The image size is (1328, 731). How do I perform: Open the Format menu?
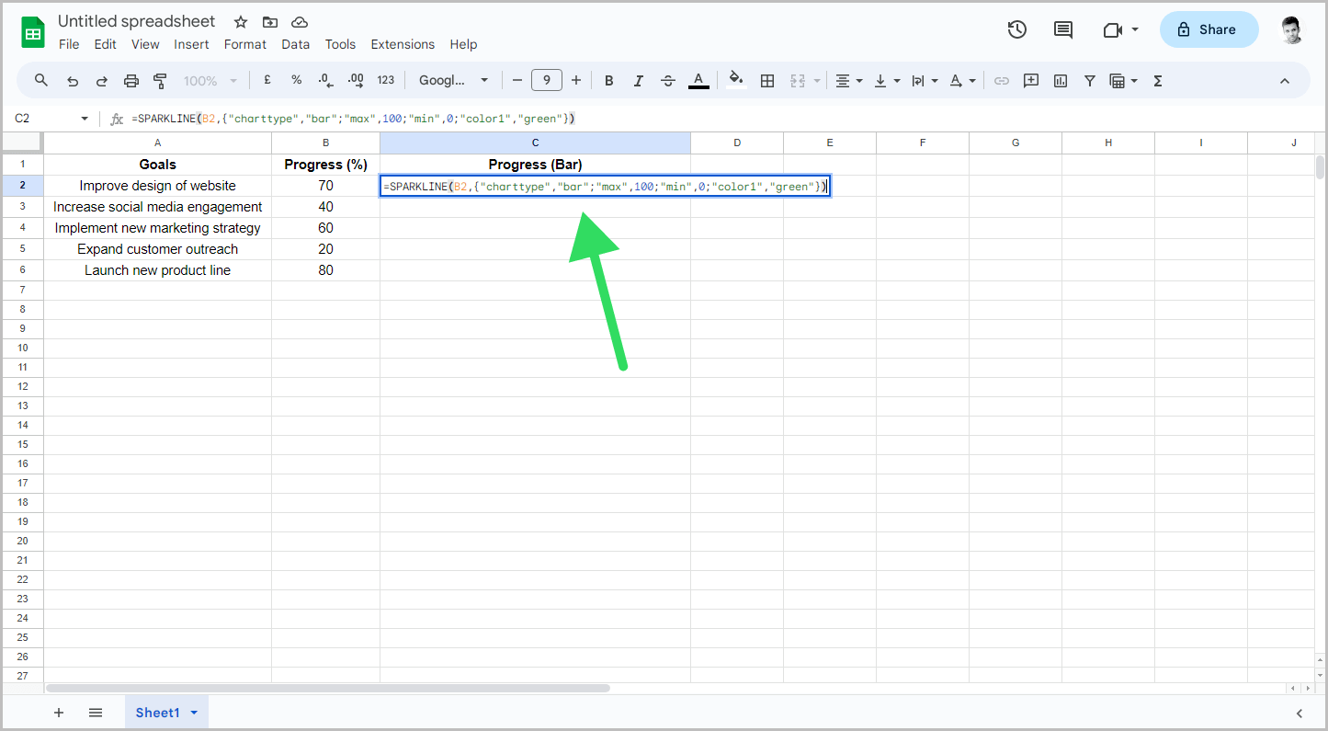(244, 44)
